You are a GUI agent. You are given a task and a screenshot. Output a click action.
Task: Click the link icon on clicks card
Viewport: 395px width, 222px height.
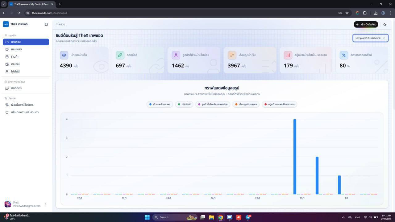(x=120, y=55)
